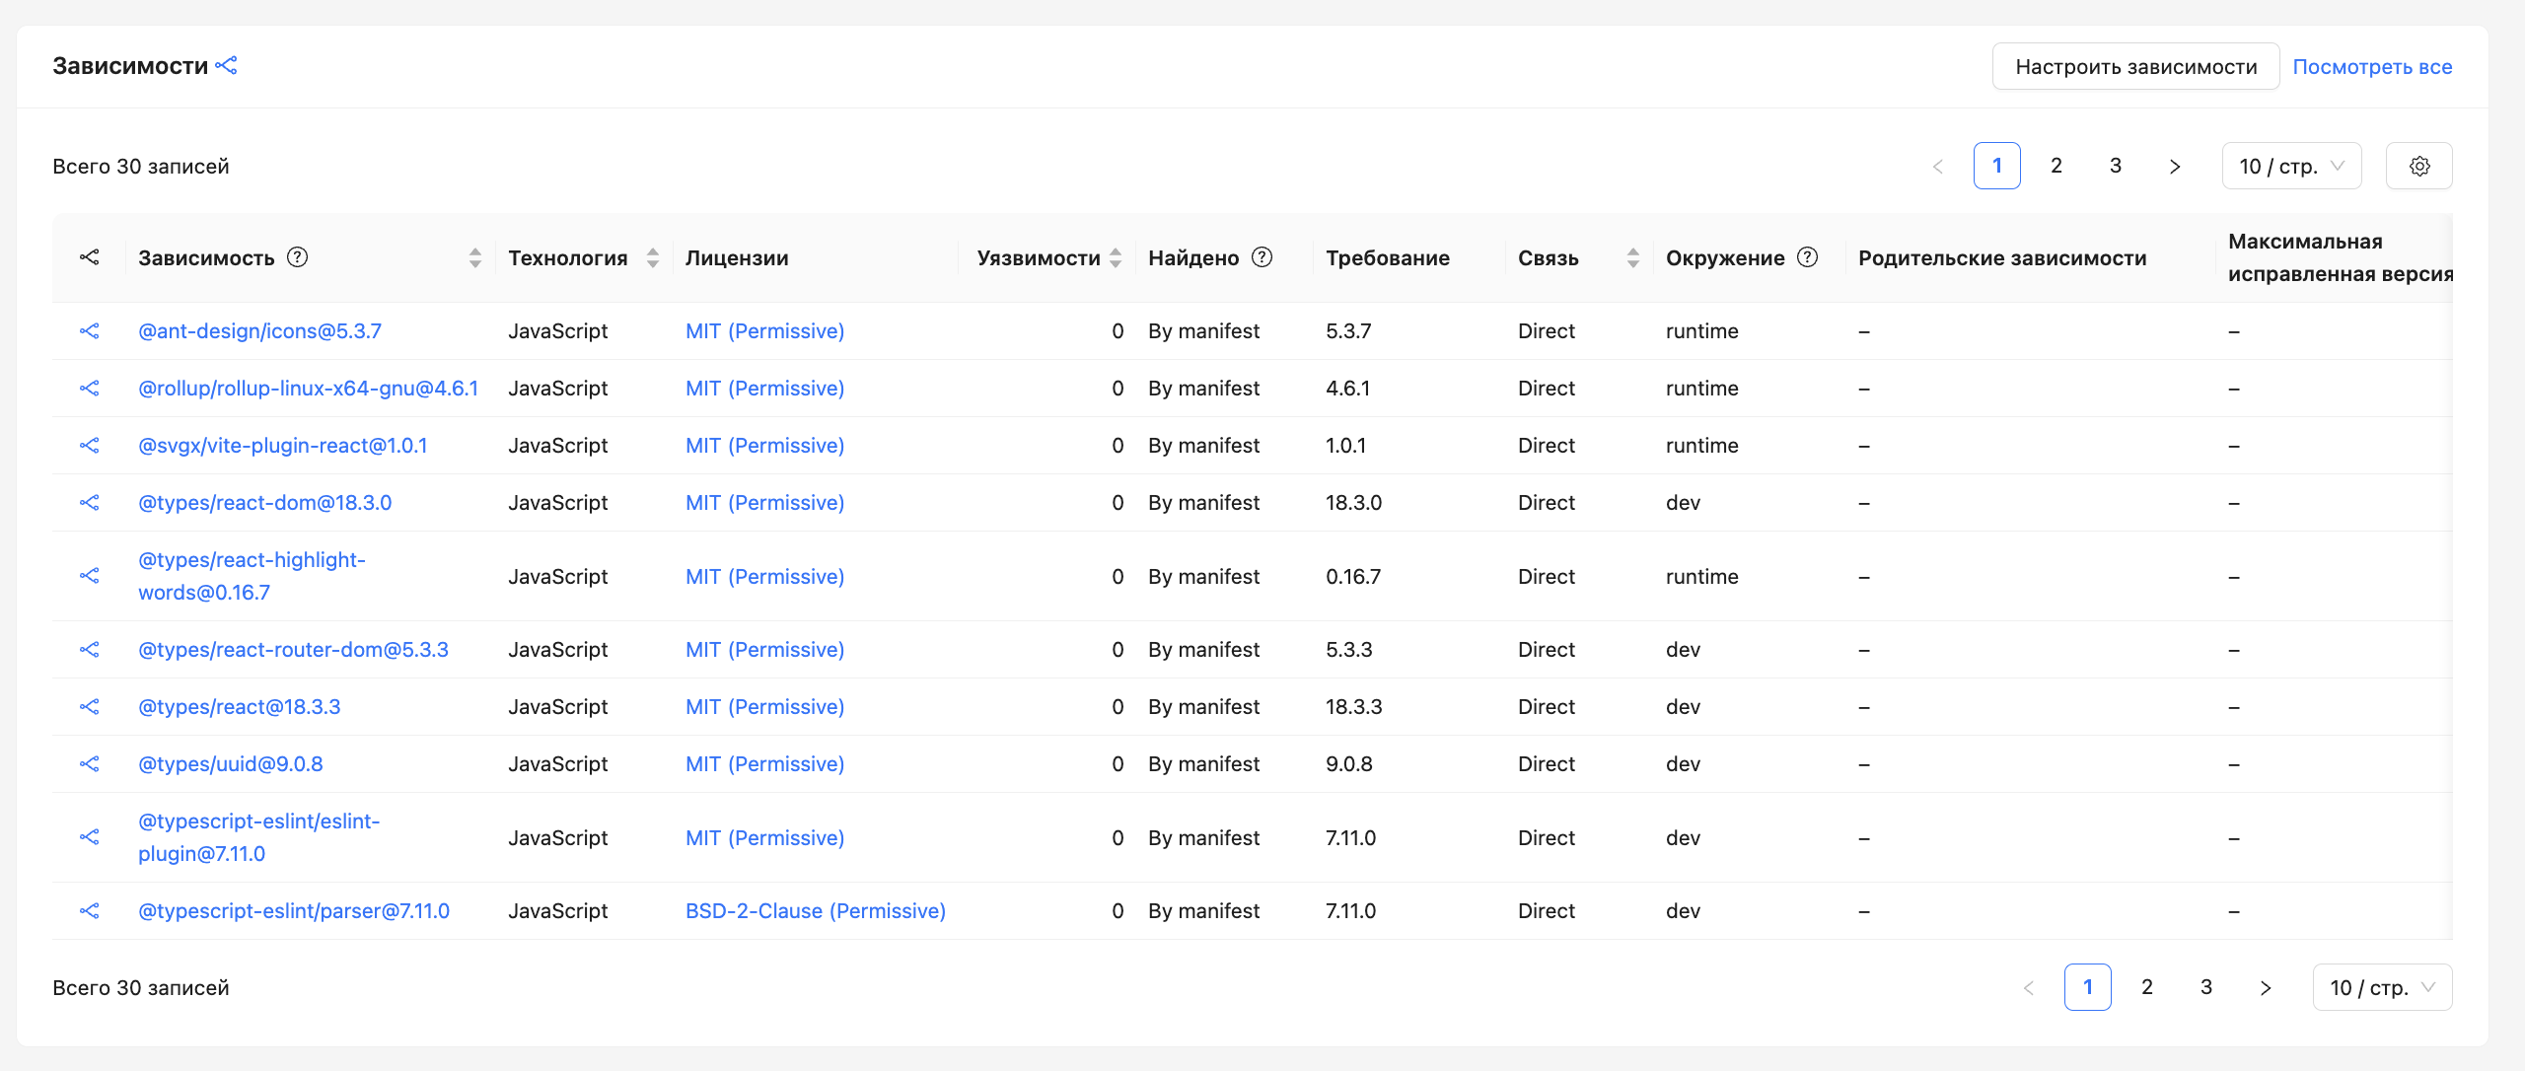
Task: Open table settings gear icon
Action: [2418, 166]
